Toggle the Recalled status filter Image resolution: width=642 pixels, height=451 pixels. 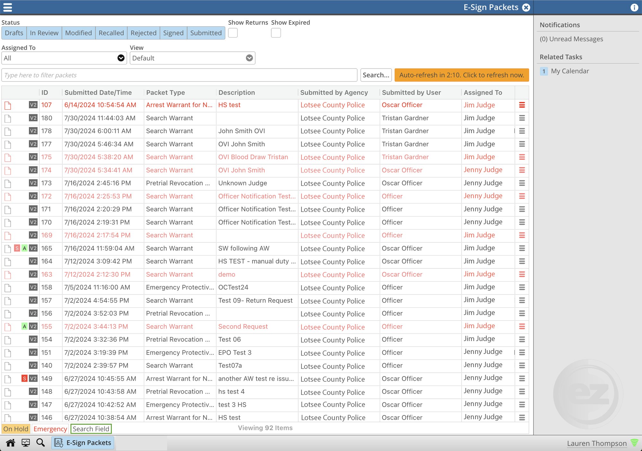pos(111,33)
